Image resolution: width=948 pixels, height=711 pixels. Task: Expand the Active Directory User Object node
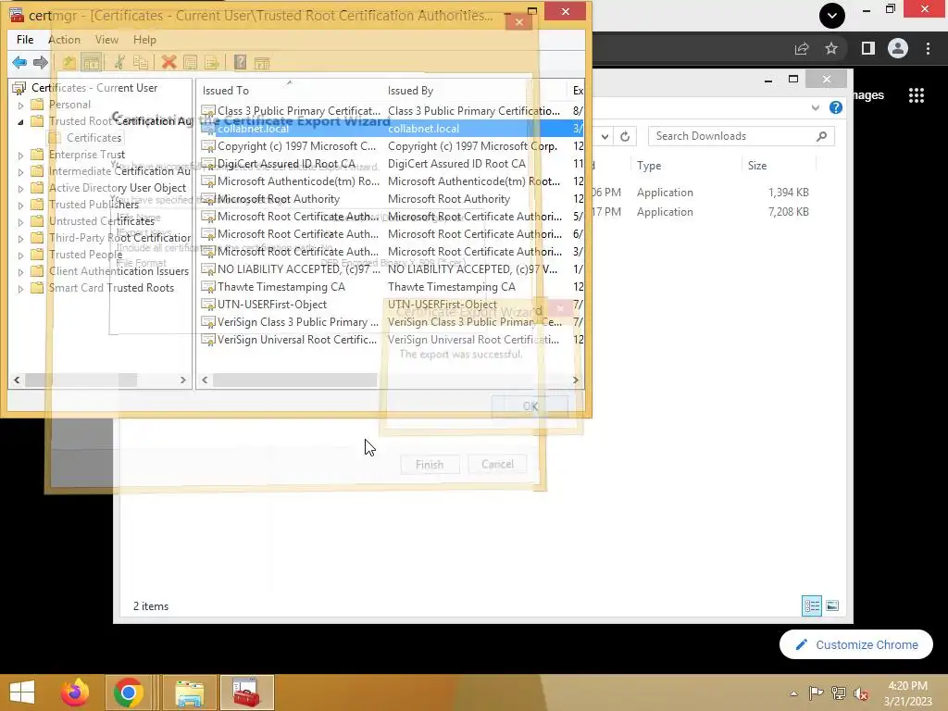coord(20,189)
